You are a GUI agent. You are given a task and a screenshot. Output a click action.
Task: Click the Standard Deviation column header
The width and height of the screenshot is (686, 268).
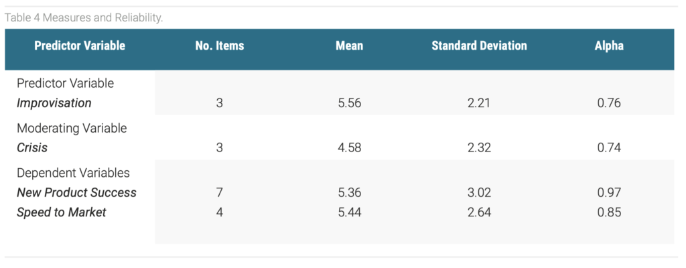coord(479,46)
